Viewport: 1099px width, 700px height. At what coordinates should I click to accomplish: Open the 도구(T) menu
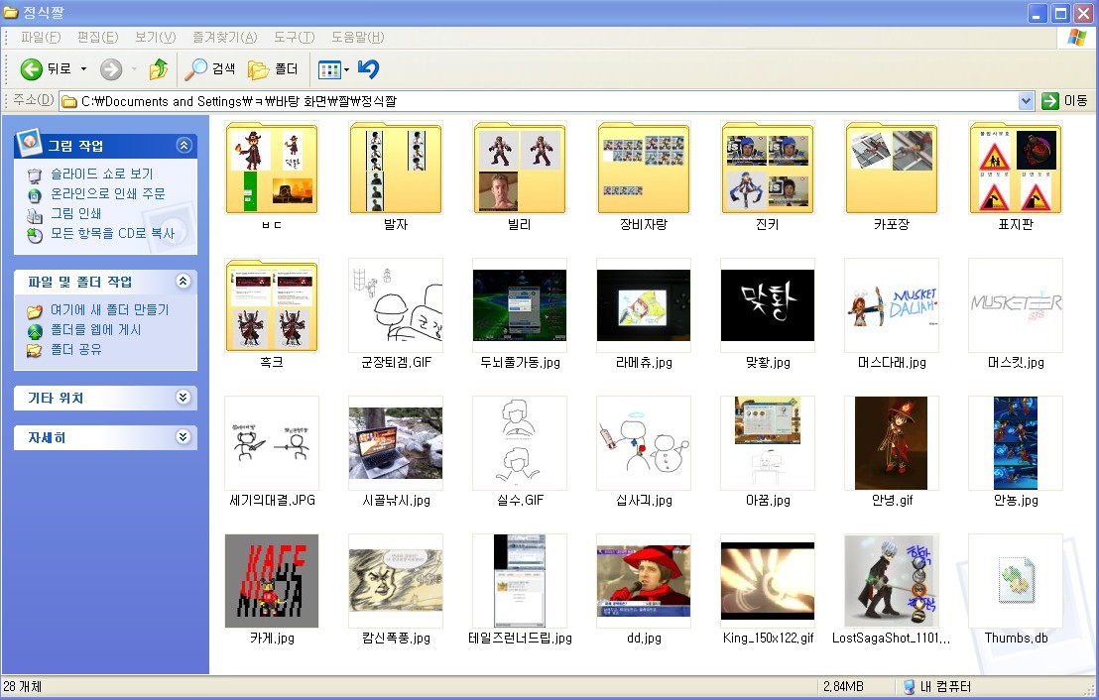pos(295,37)
